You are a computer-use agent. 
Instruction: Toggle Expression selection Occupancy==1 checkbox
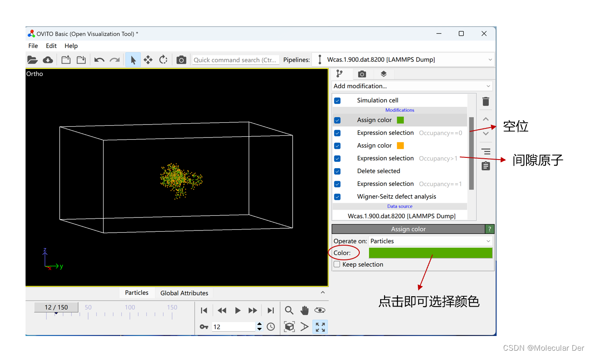click(337, 184)
